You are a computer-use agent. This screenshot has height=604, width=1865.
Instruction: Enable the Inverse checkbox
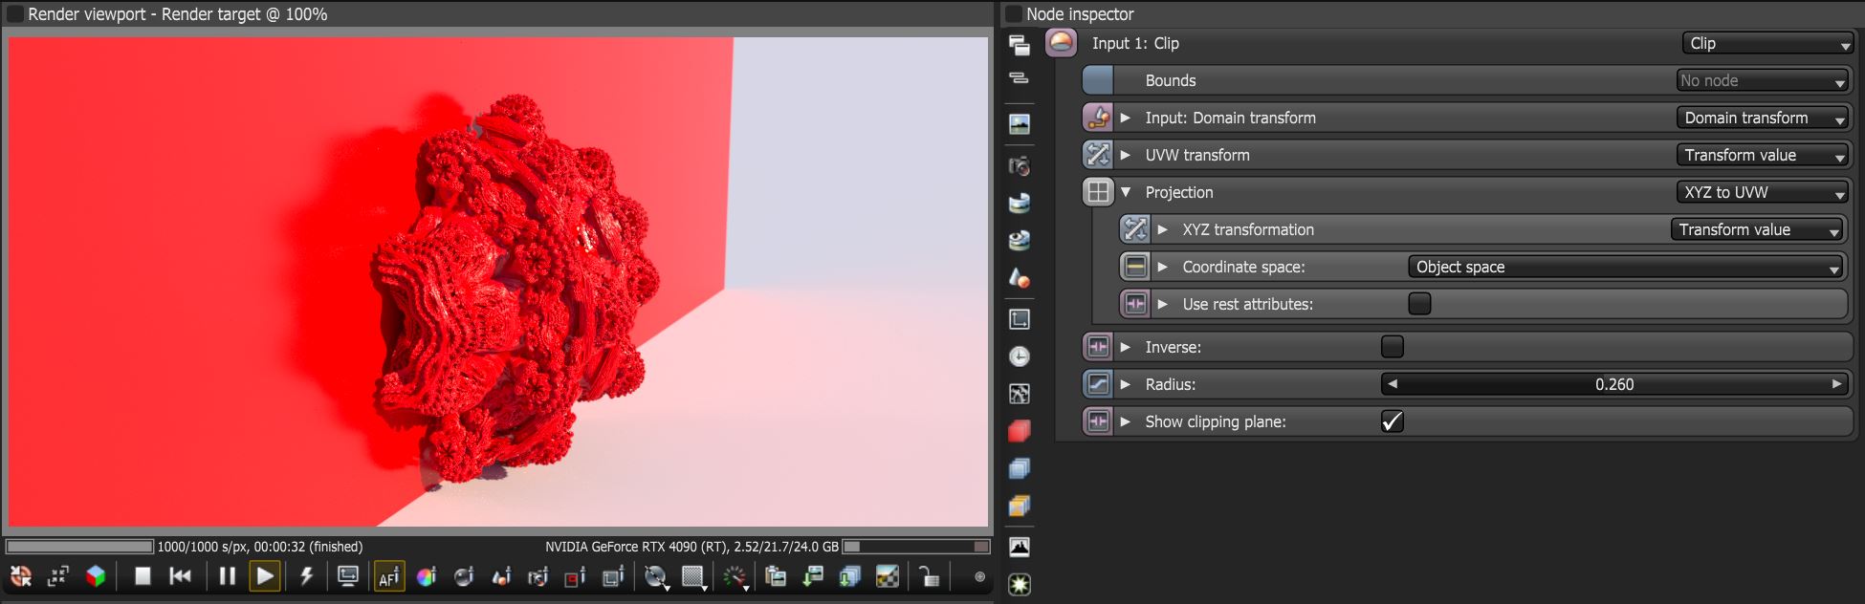[1393, 347]
